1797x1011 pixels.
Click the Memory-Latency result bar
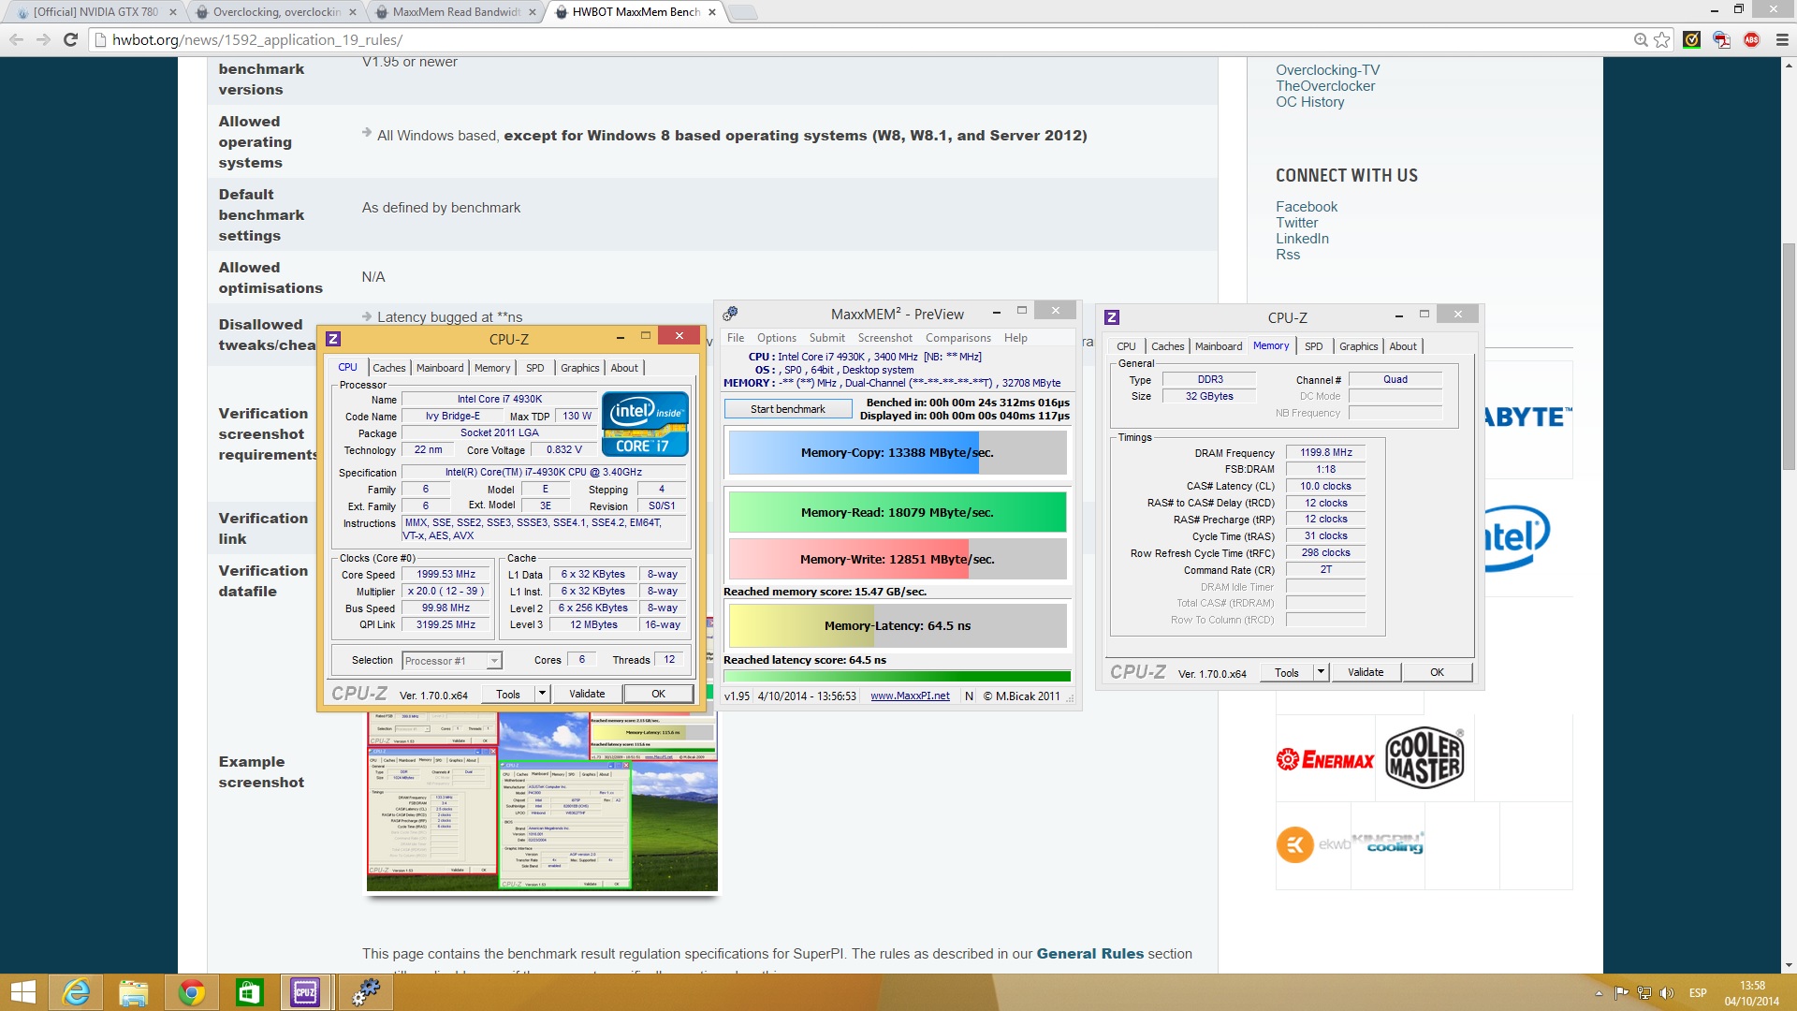point(898,625)
